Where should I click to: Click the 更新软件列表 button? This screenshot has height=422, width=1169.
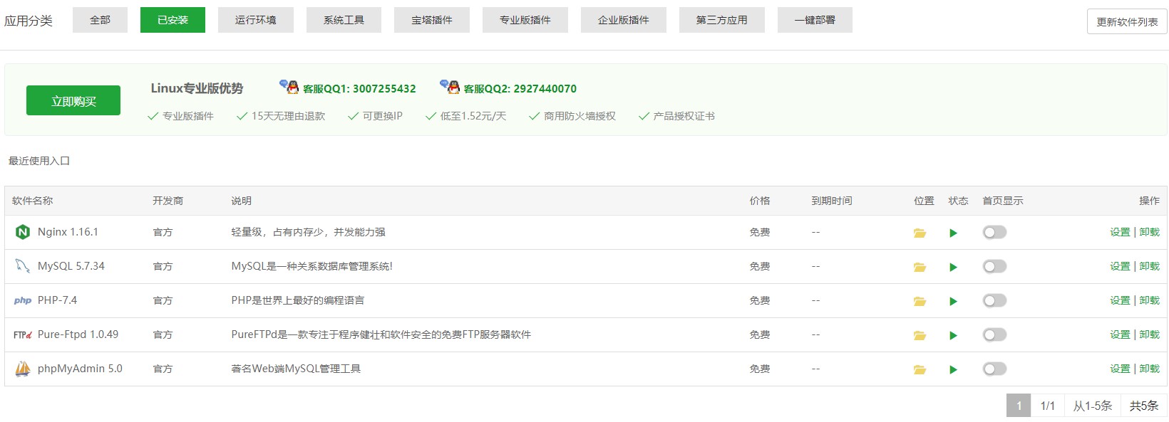tap(1127, 21)
